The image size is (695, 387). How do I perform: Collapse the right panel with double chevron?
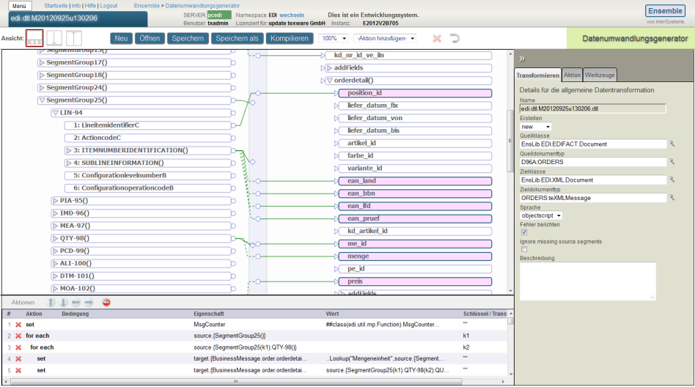(523, 59)
